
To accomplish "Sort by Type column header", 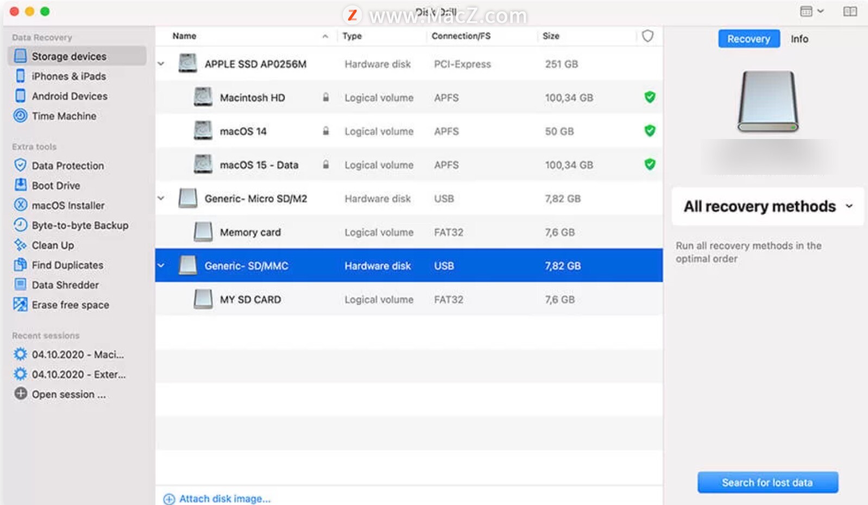I will point(352,36).
